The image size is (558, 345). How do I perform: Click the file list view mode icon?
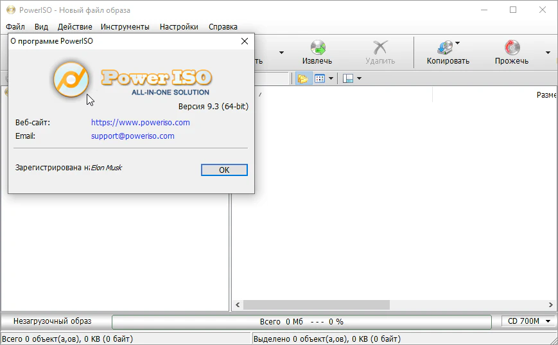pos(319,78)
